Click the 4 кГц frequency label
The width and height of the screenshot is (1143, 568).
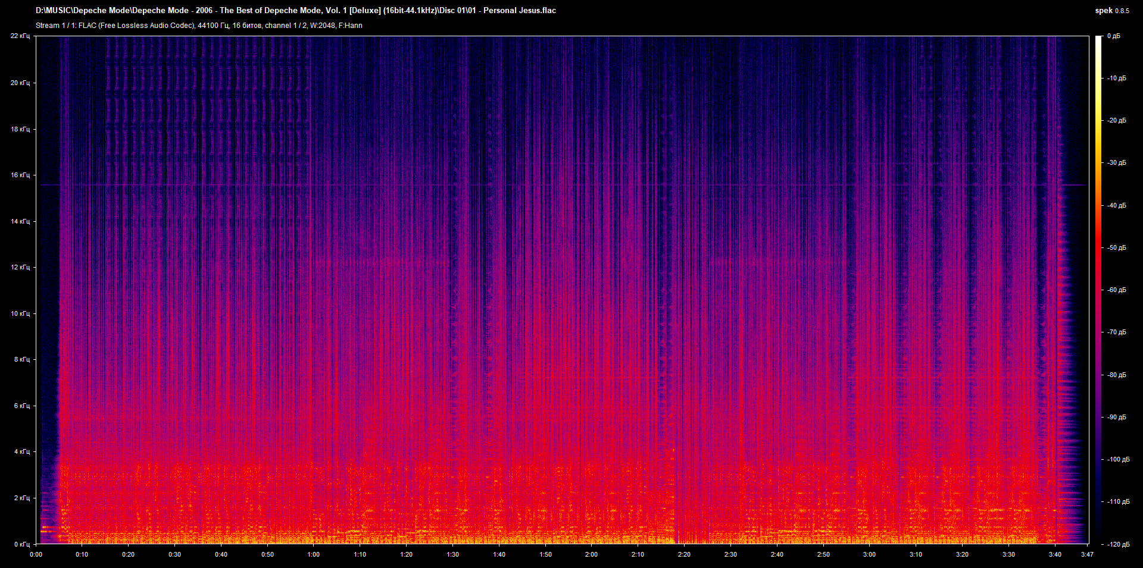coord(21,451)
